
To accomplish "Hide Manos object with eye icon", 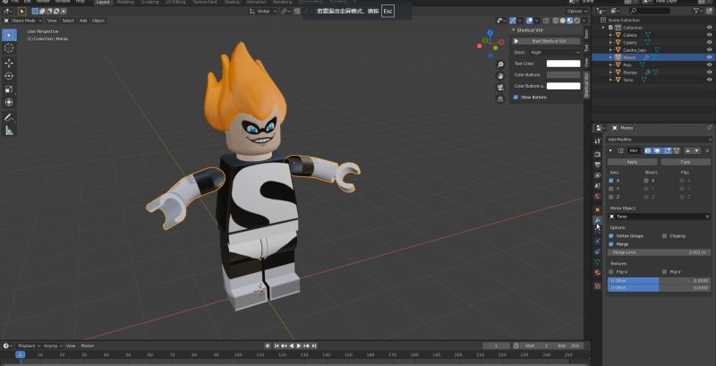I will (x=709, y=57).
